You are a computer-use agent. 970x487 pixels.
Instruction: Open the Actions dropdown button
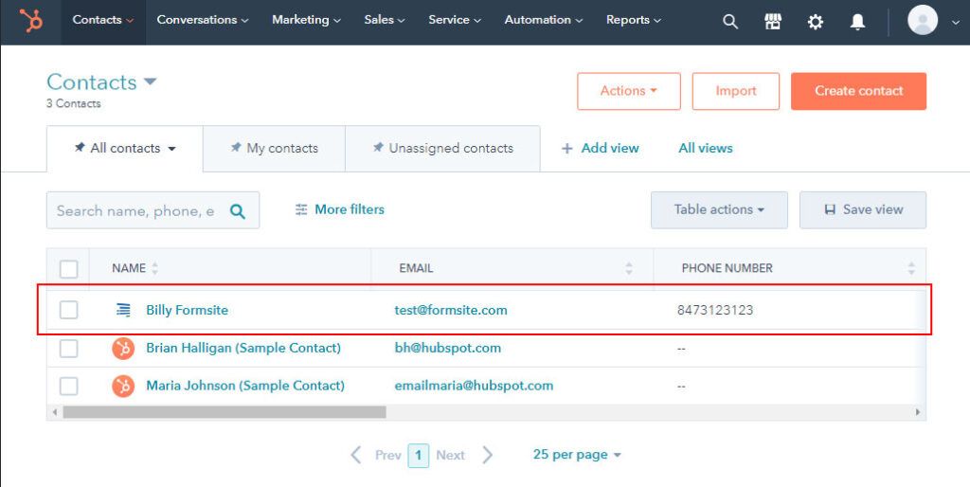click(629, 91)
